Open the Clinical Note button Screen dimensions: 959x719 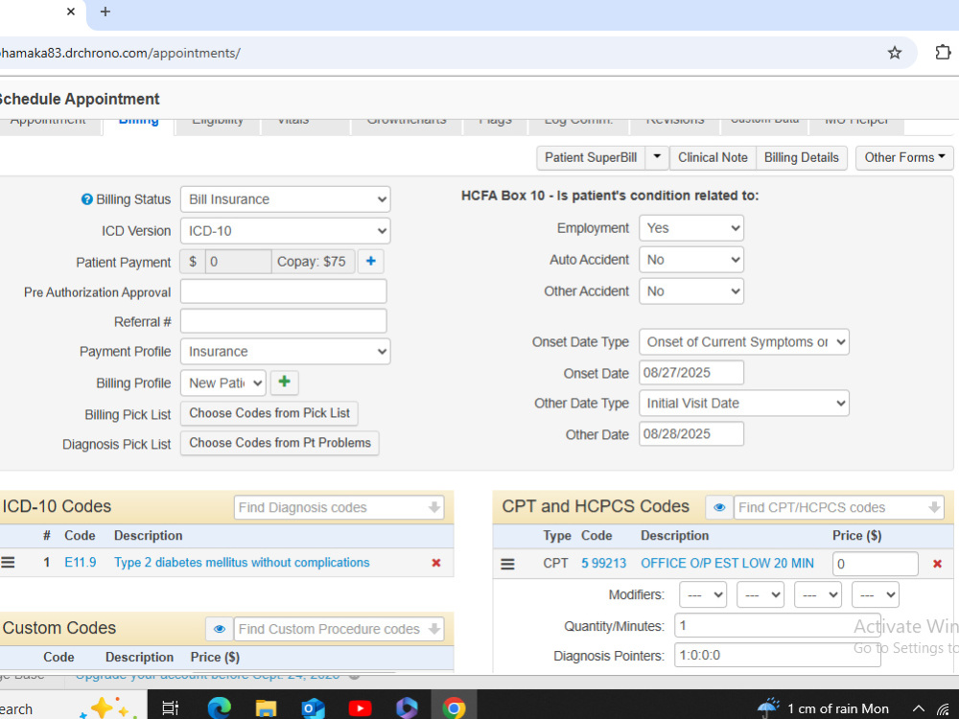click(713, 157)
